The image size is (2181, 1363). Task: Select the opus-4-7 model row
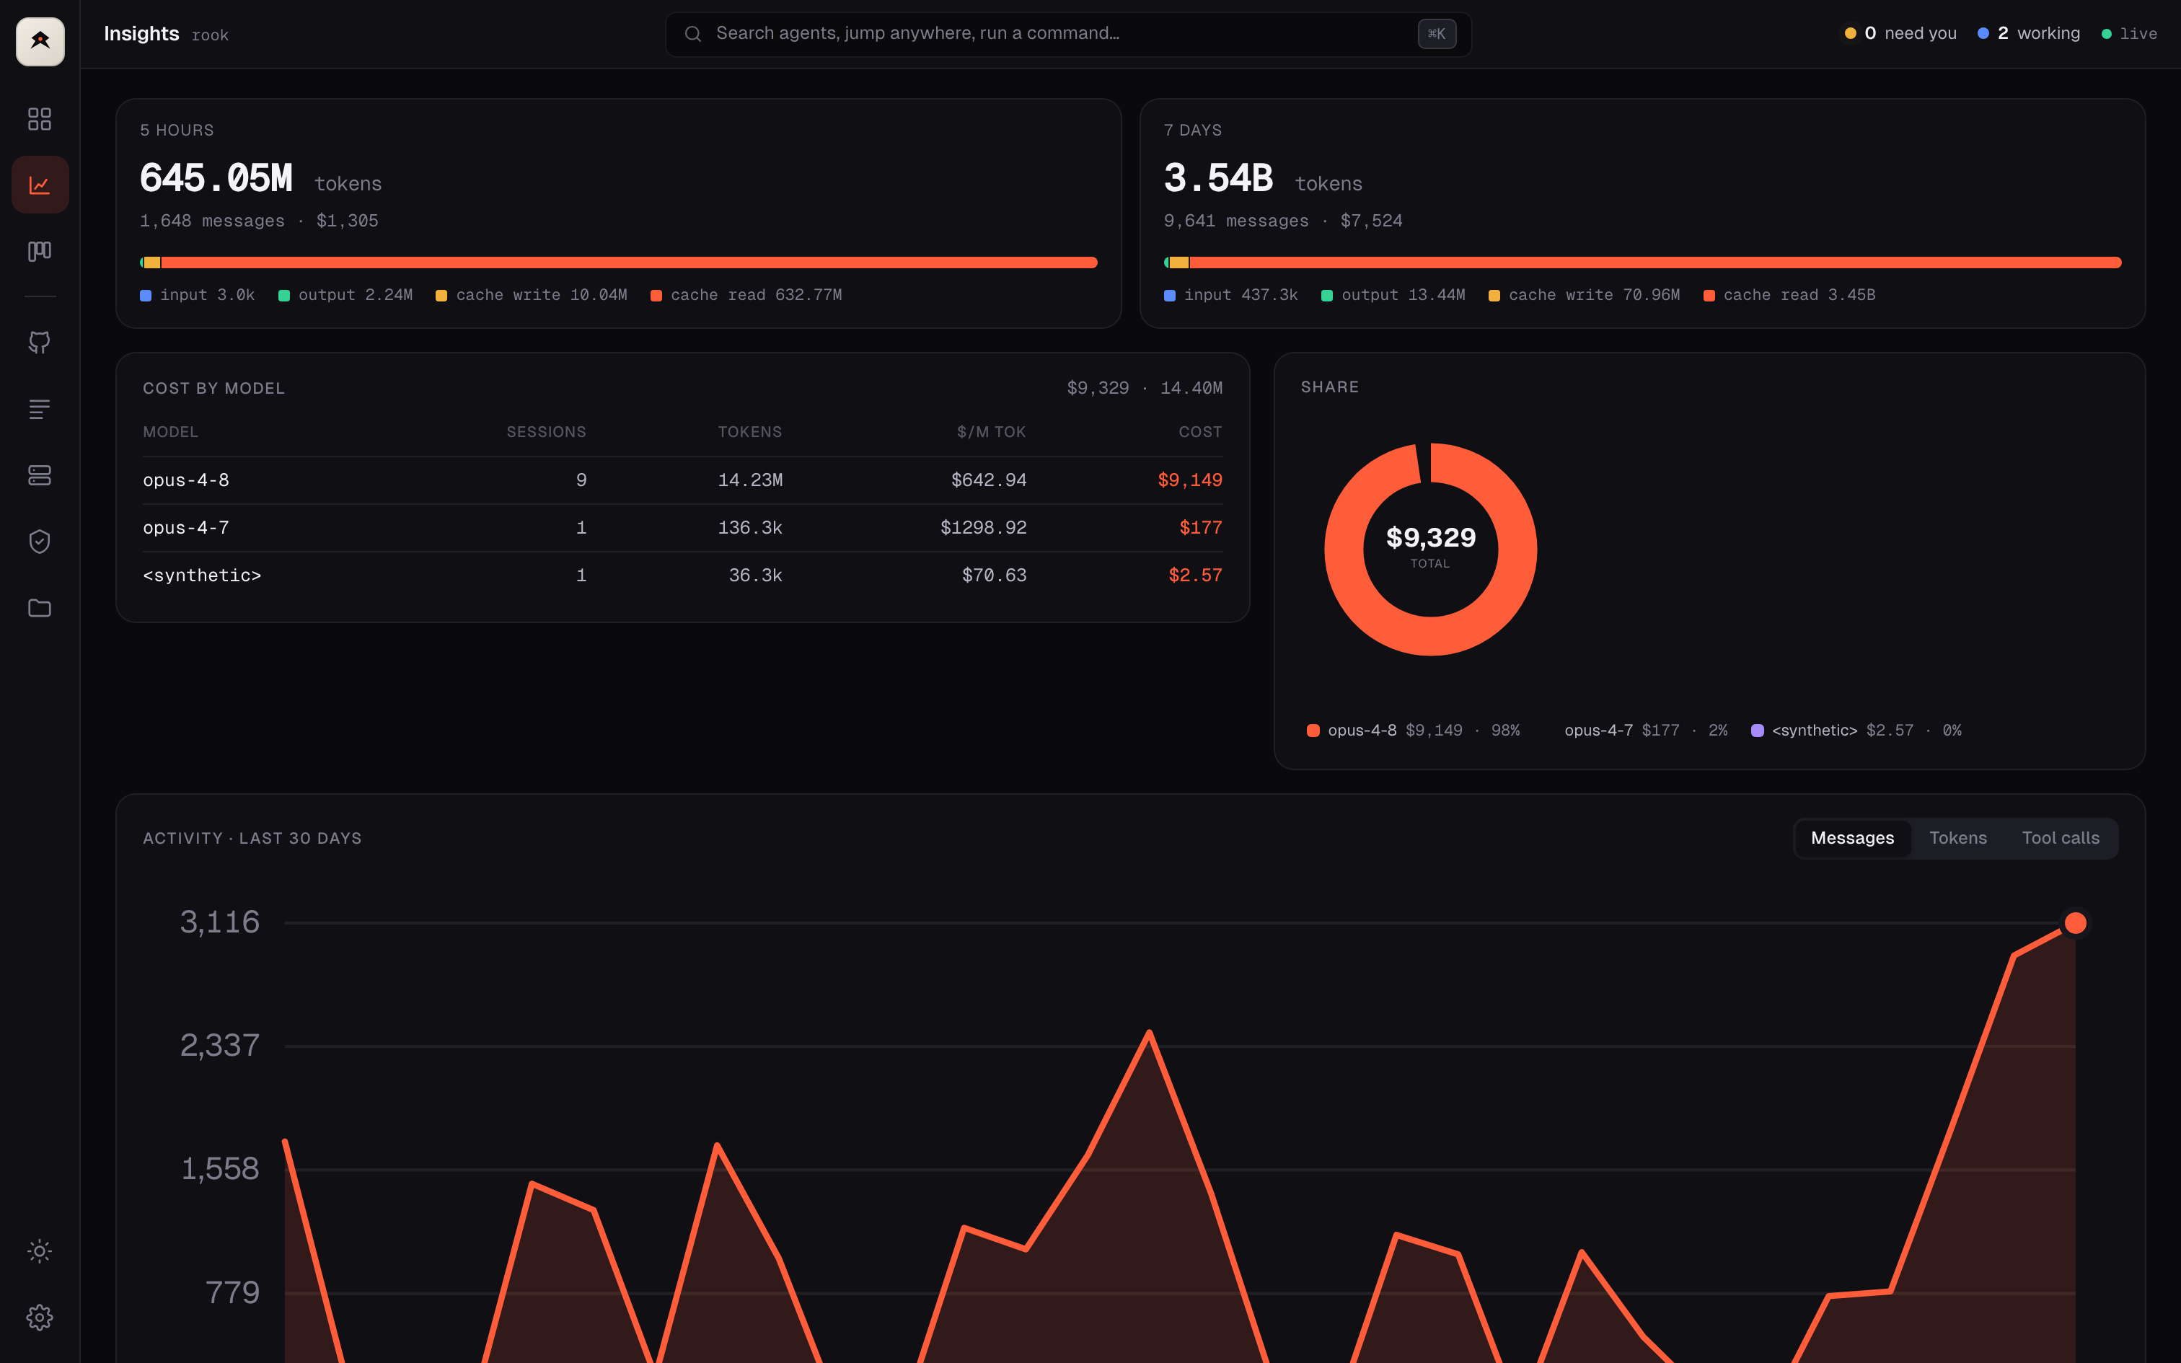[x=682, y=528]
